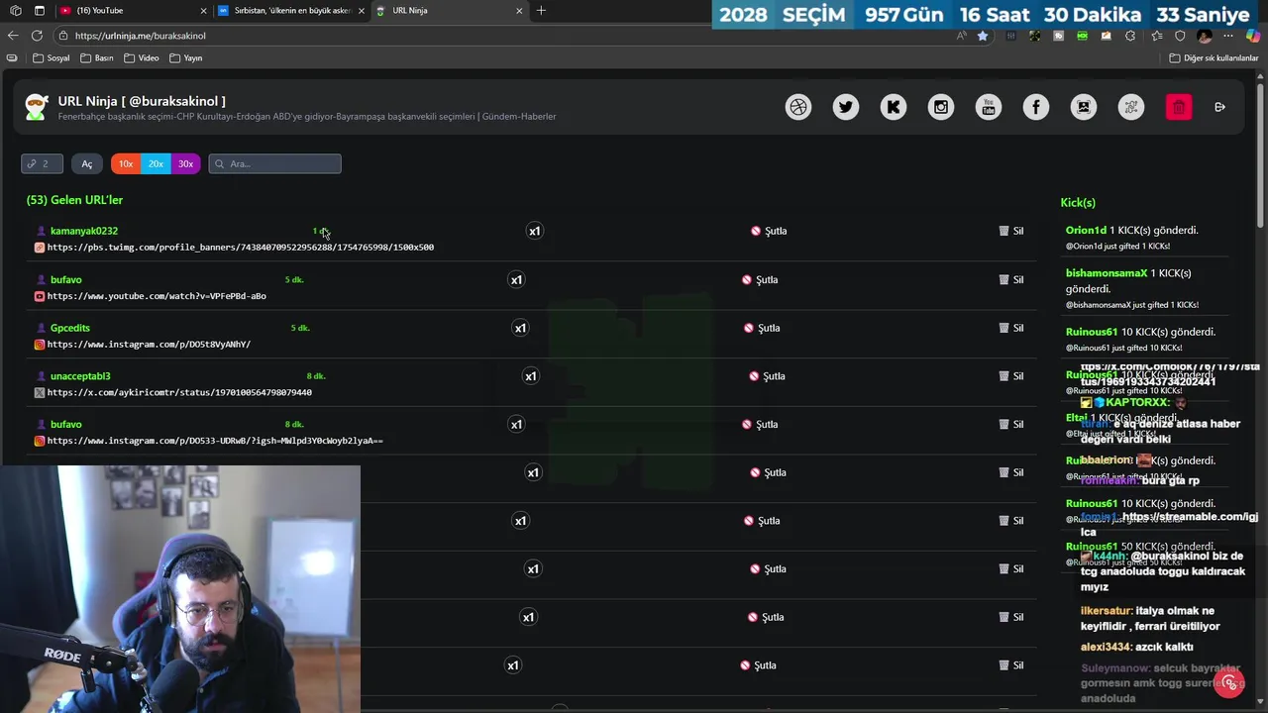Screen dimensions: 1268x713
Task: Click the floating red chat button at bottom right
Action: coord(1229,683)
